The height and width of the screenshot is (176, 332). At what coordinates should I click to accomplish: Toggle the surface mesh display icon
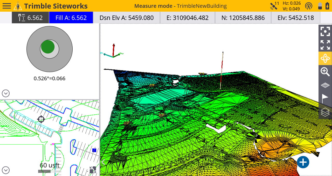click(325, 85)
